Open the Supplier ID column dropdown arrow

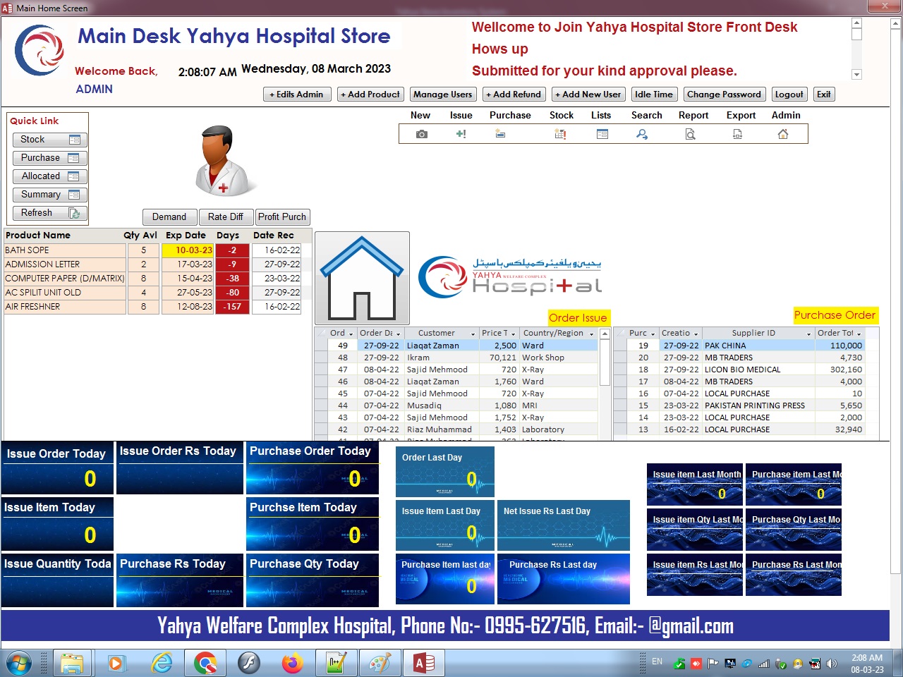(809, 334)
